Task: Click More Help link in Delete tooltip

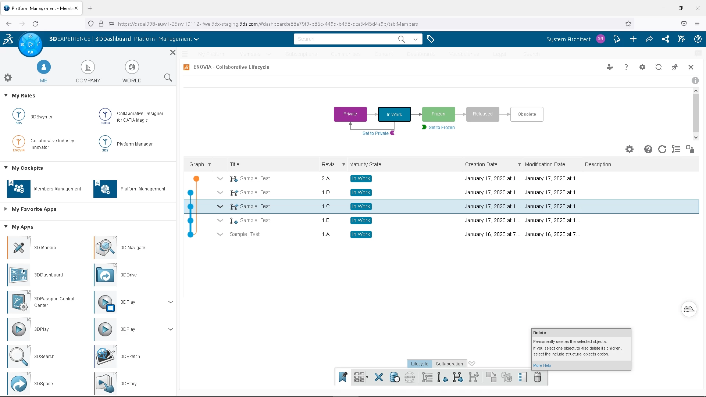Action: (542, 365)
